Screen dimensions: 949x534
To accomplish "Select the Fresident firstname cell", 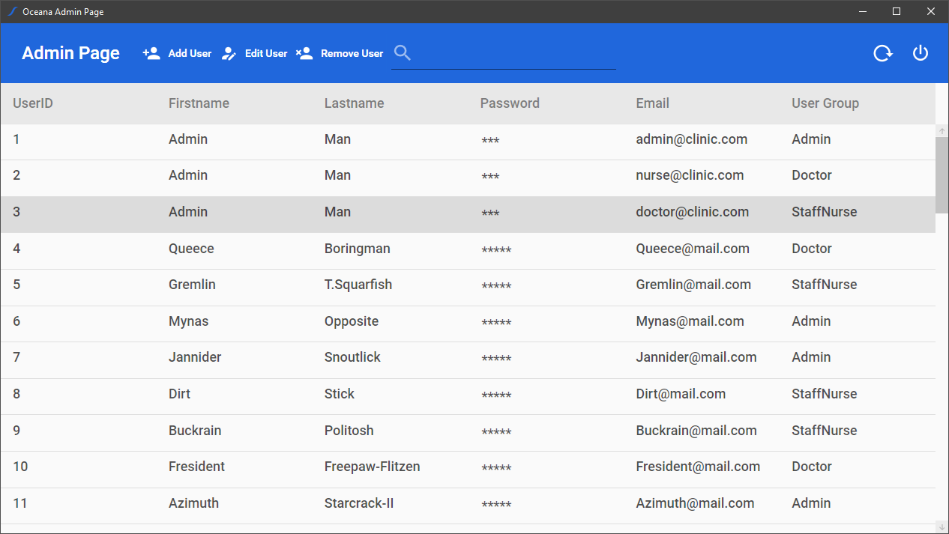I will point(196,467).
